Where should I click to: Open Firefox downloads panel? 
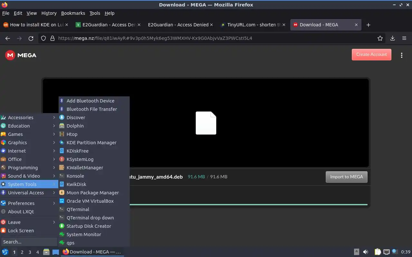(x=392, y=38)
